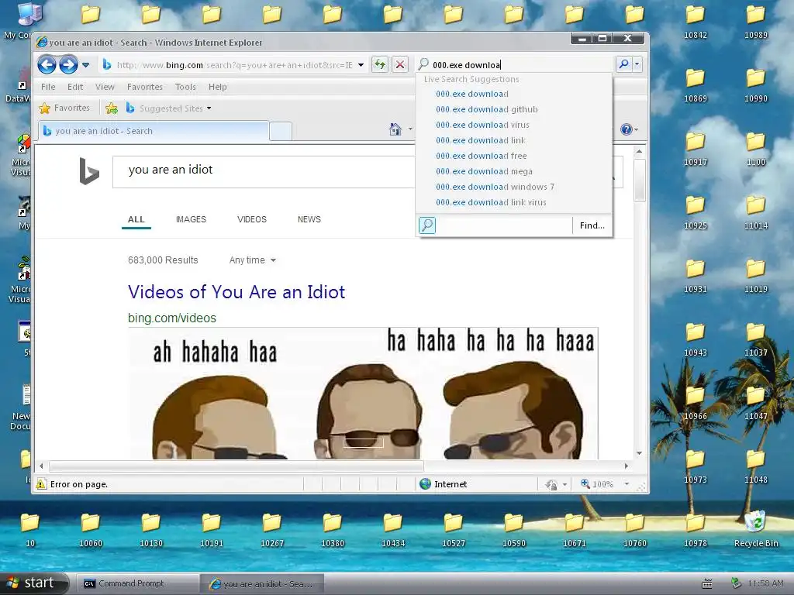The height and width of the screenshot is (595, 794).
Task: Choose suggestion '000.exe download mega'
Action: 484,171
